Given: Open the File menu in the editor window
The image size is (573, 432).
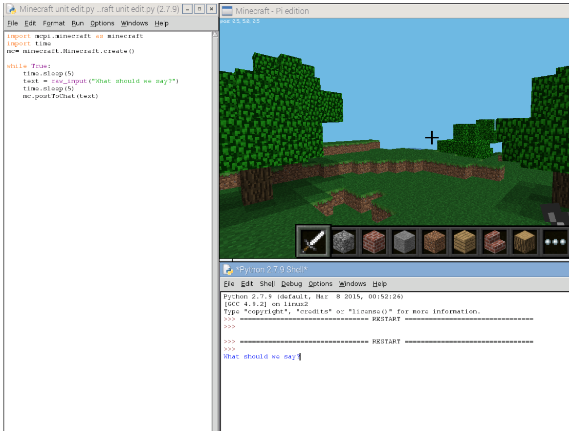Looking at the screenshot, I should [x=12, y=23].
